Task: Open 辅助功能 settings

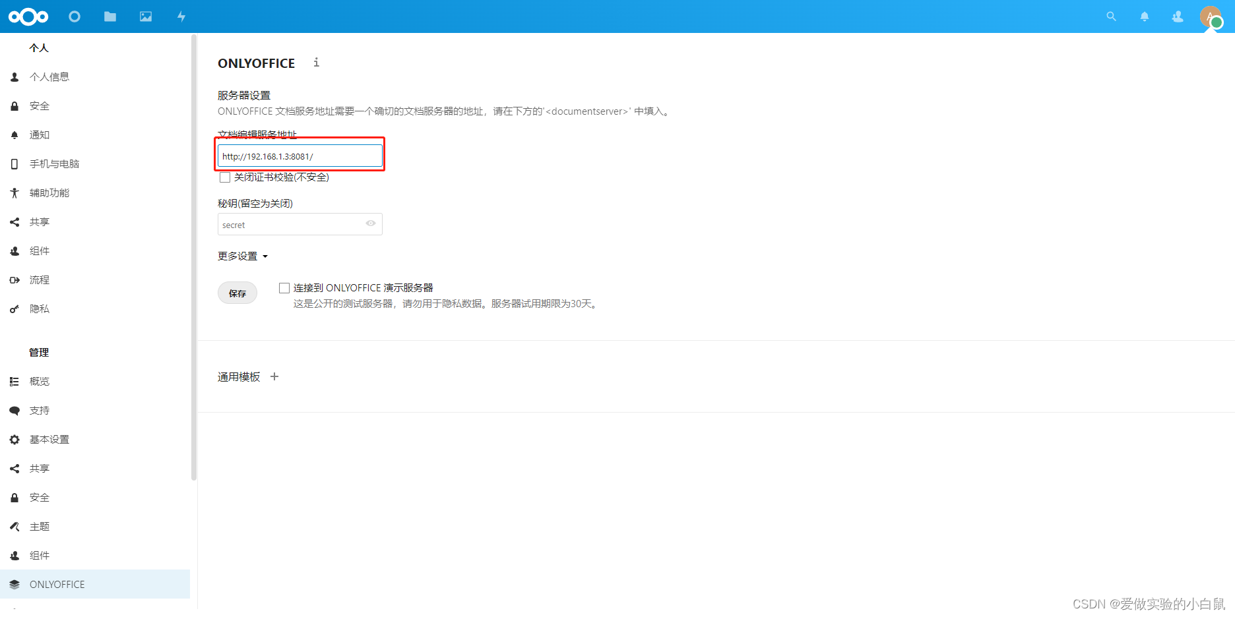Action: 95,193
